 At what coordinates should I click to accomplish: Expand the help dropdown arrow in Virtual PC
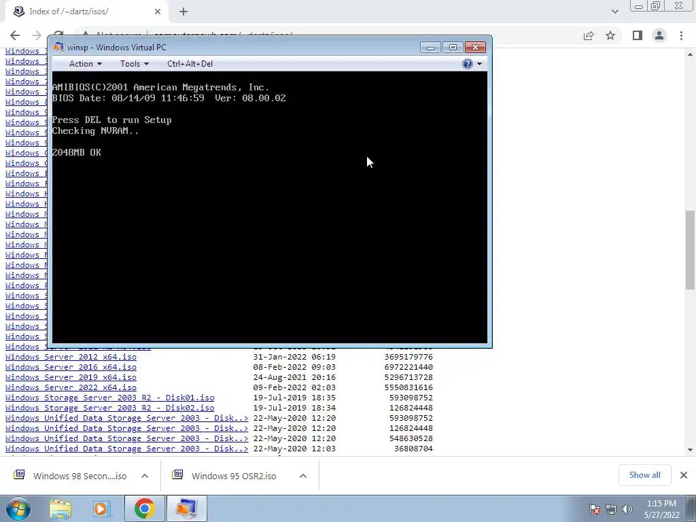479,64
